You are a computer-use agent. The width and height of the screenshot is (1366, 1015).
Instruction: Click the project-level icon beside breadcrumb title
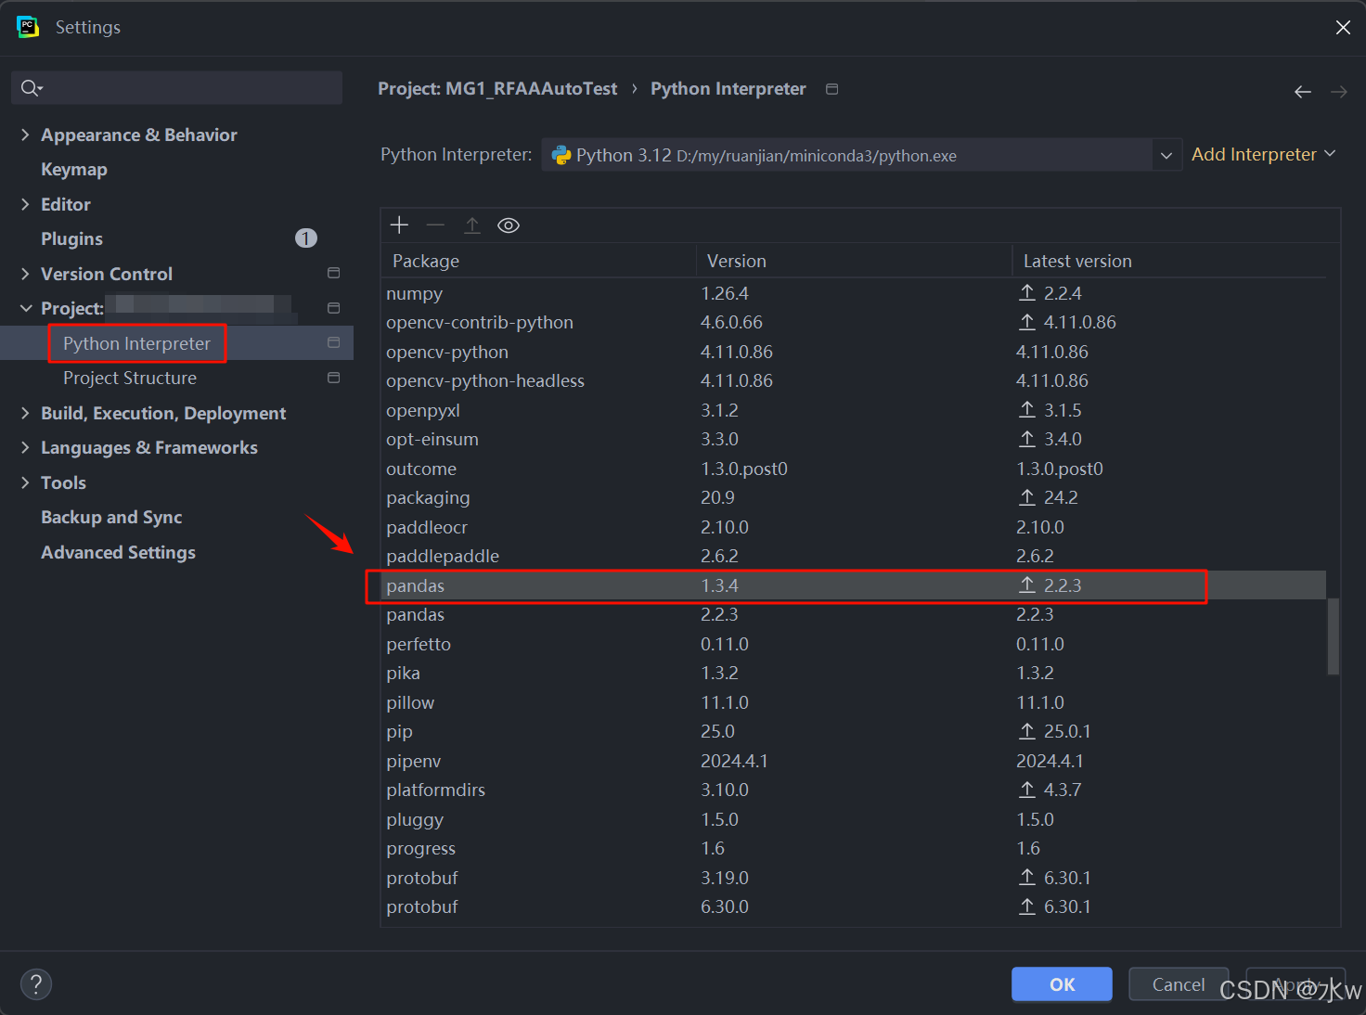click(x=832, y=89)
